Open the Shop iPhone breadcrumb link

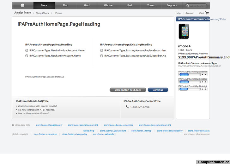click(x=43, y=13)
